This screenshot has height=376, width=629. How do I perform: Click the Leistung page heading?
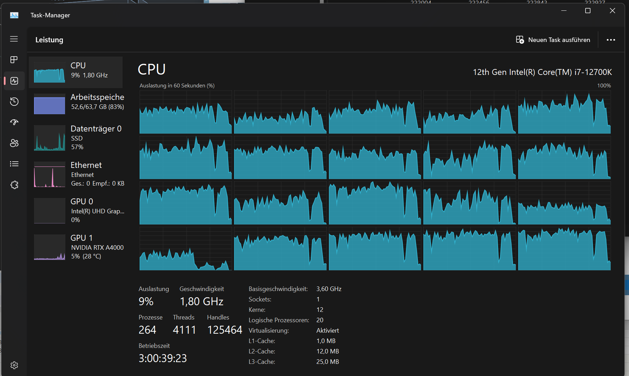49,40
